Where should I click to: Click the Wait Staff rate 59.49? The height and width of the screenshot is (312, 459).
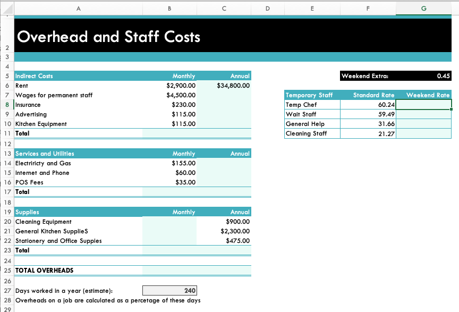coord(368,114)
